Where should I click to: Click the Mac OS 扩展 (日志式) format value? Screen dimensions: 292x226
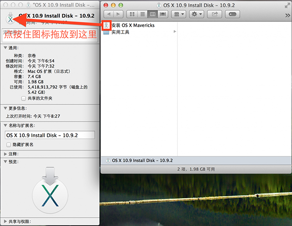click(49, 71)
